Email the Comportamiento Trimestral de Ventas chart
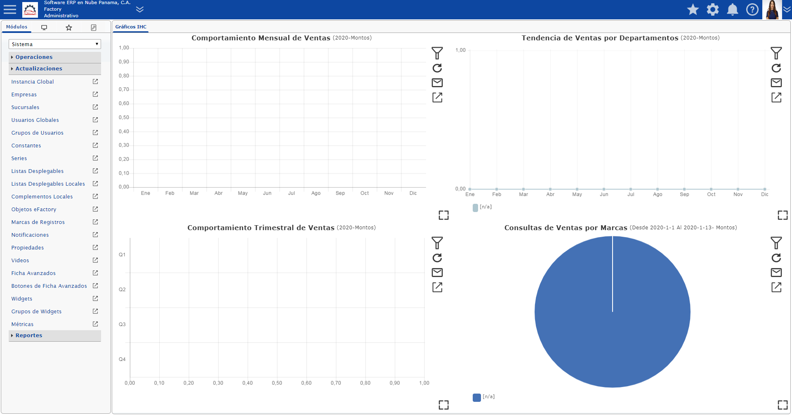Image resolution: width=792 pixels, height=415 pixels. (437, 273)
